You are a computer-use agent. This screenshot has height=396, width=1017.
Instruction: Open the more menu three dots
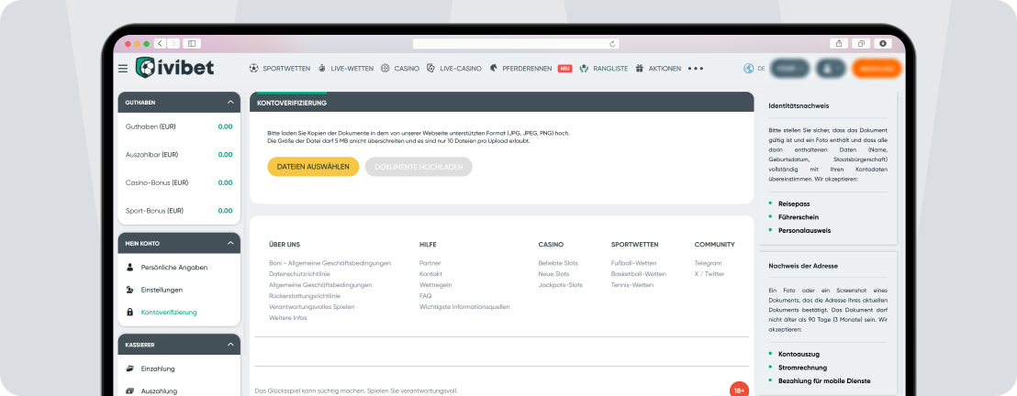696,68
